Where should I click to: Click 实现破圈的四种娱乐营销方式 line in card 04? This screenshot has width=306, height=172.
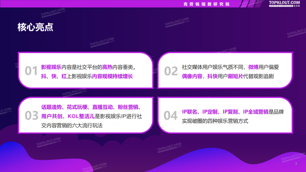click(x=215, y=121)
